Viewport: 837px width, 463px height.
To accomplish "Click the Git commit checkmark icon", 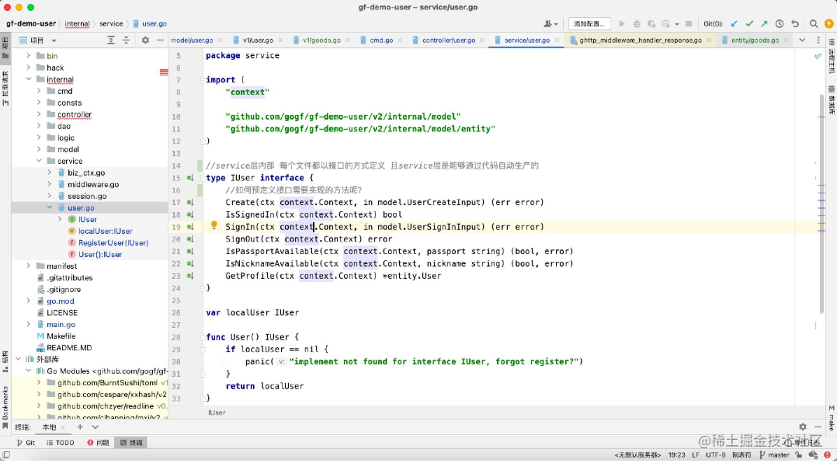I will [749, 24].
